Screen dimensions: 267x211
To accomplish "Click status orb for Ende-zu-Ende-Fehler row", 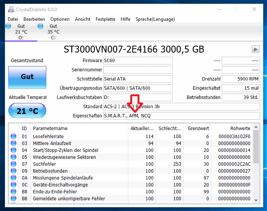I will (13, 191).
